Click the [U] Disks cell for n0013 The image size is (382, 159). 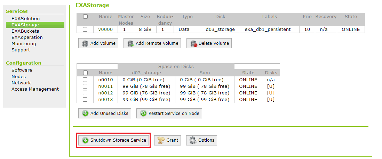(x=271, y=99)
